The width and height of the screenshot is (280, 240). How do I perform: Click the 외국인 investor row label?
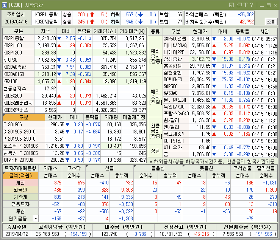click(20, 190)
